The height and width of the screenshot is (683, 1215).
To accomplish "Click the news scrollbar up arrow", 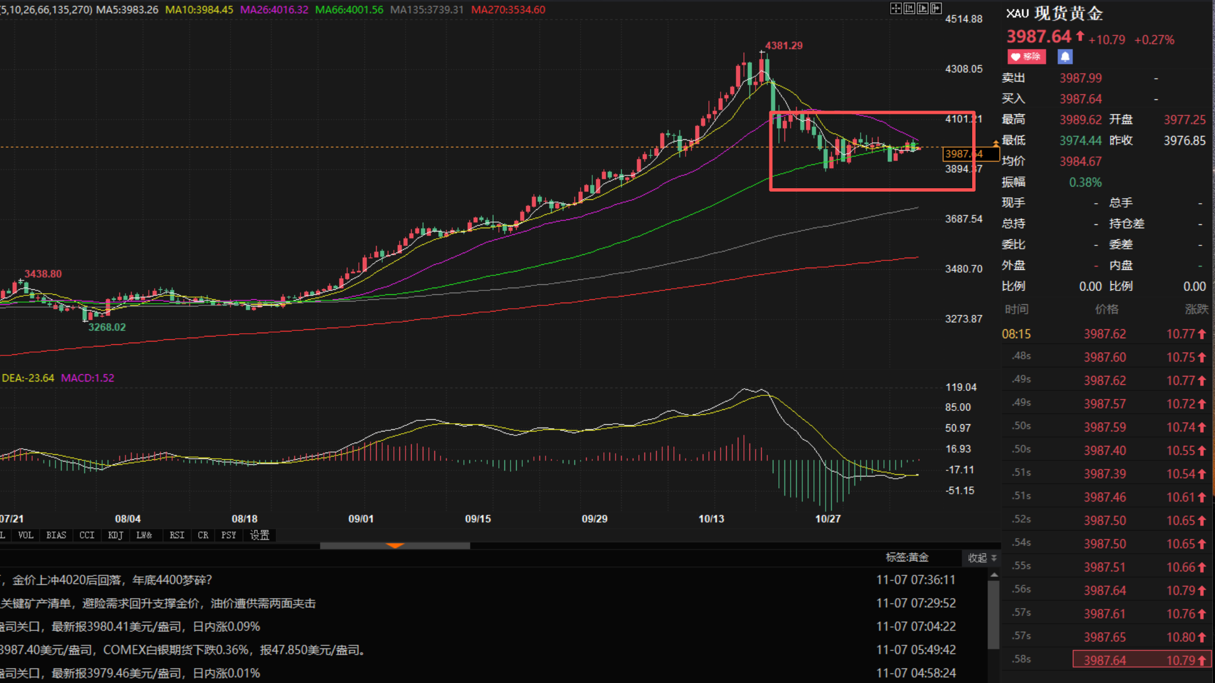I will coord(994,575).
